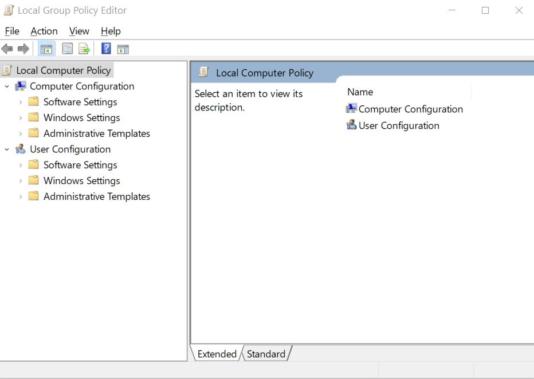The height and width of the screenshot is (379, 534).
Task: Open the Action menu
Action: click(44, 31)
